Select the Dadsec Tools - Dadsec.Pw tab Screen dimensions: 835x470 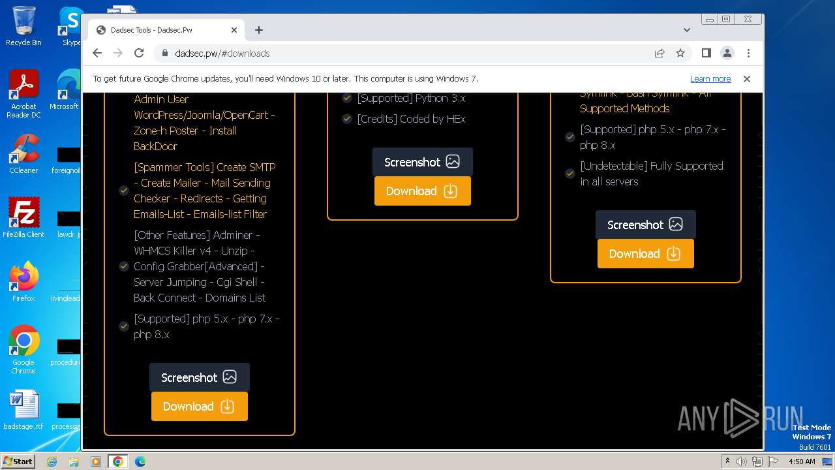pos(166,30)
